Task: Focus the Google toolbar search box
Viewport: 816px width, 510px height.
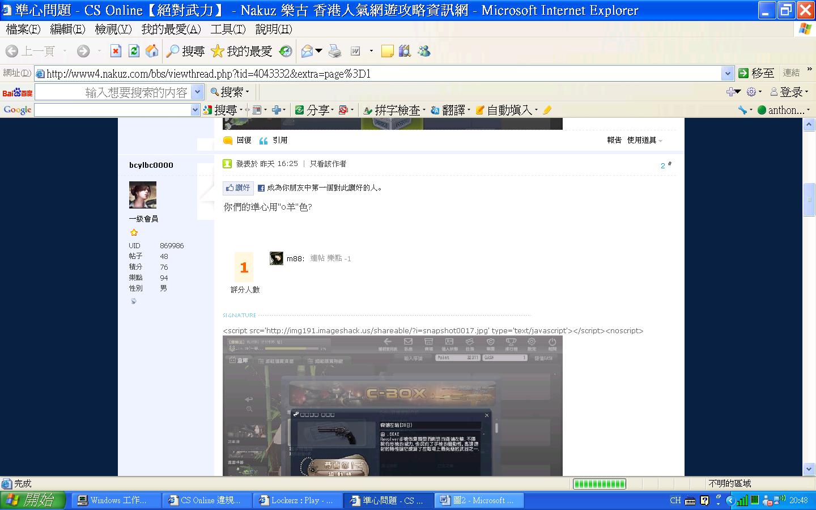Action: click(112, 110)
